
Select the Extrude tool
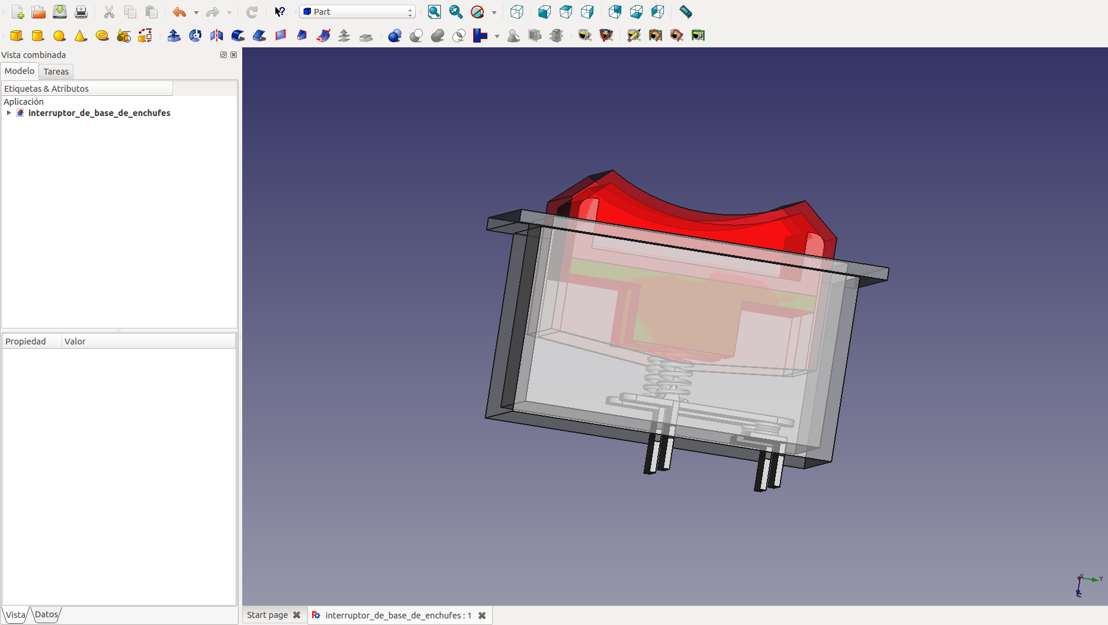pyautogui.click(x=174, y=36)
